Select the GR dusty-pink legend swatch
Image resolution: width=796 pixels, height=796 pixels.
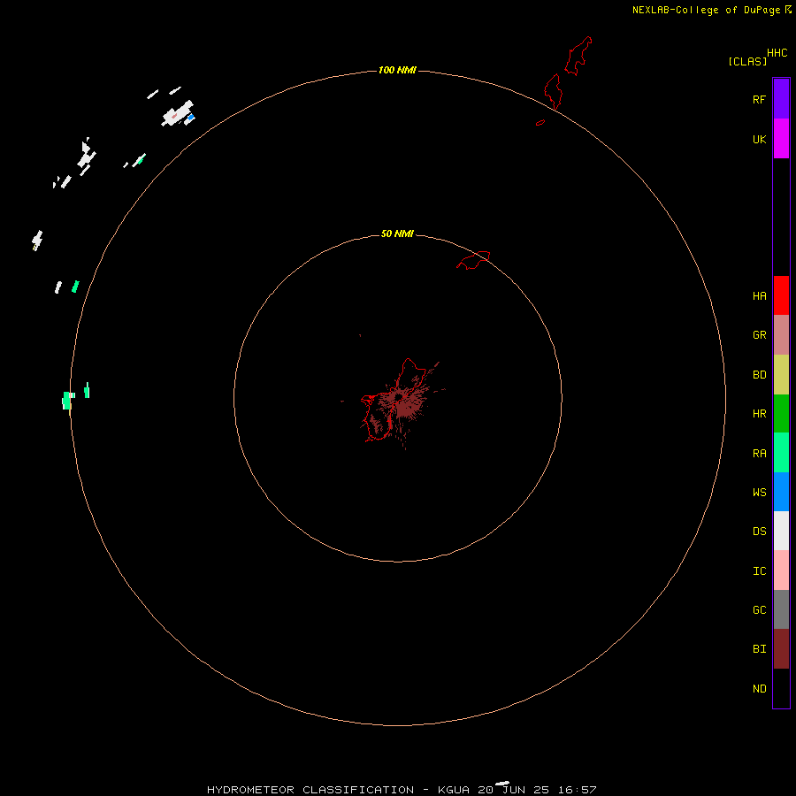coord(781,335)
